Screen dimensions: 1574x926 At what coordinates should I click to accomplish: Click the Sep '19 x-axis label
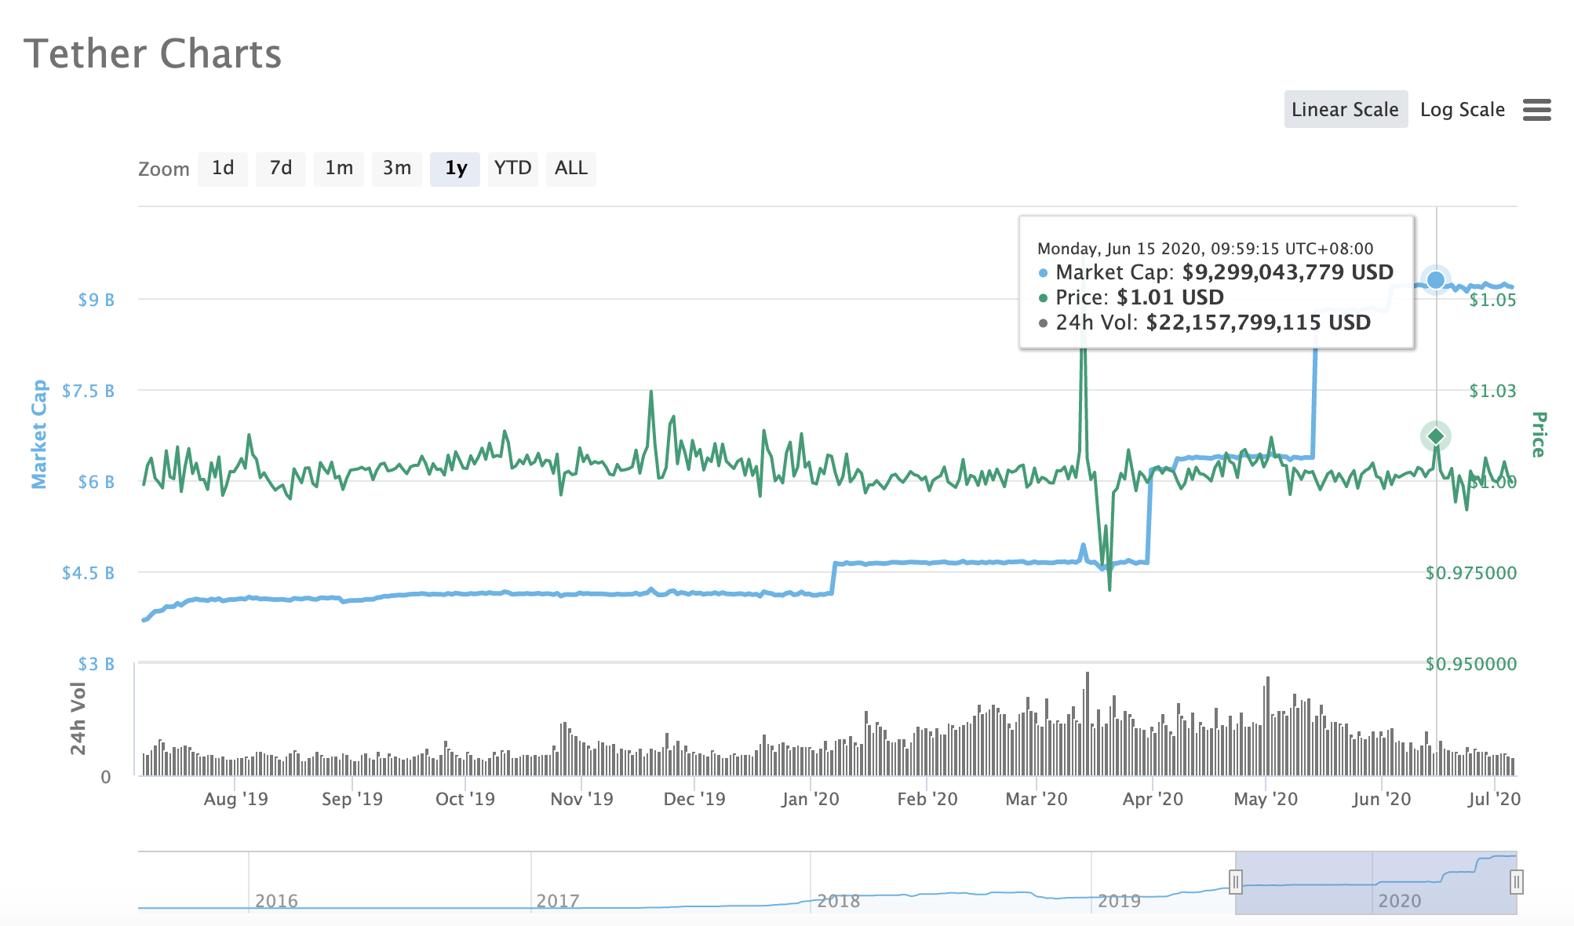[352, 800]
